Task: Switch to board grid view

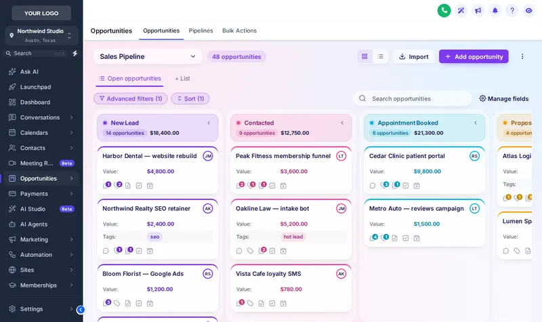Action: click(x=364, y=56)
